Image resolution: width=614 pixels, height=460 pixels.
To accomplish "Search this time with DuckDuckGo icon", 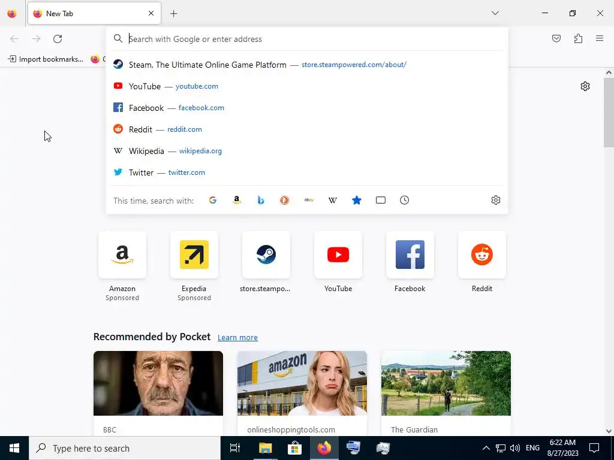I will (285, 200).
